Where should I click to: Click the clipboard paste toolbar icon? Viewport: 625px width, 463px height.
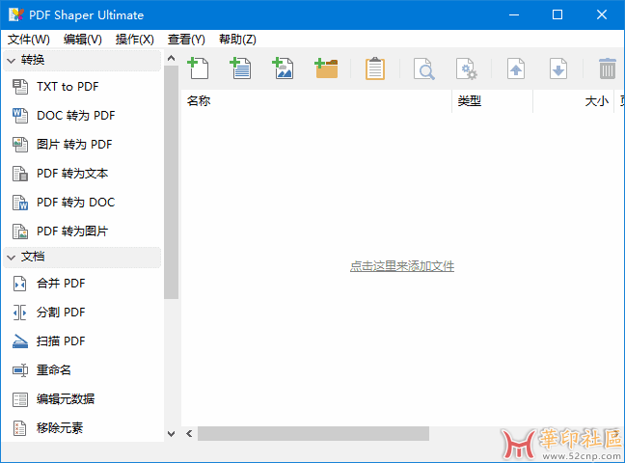[x=375, y=68]
